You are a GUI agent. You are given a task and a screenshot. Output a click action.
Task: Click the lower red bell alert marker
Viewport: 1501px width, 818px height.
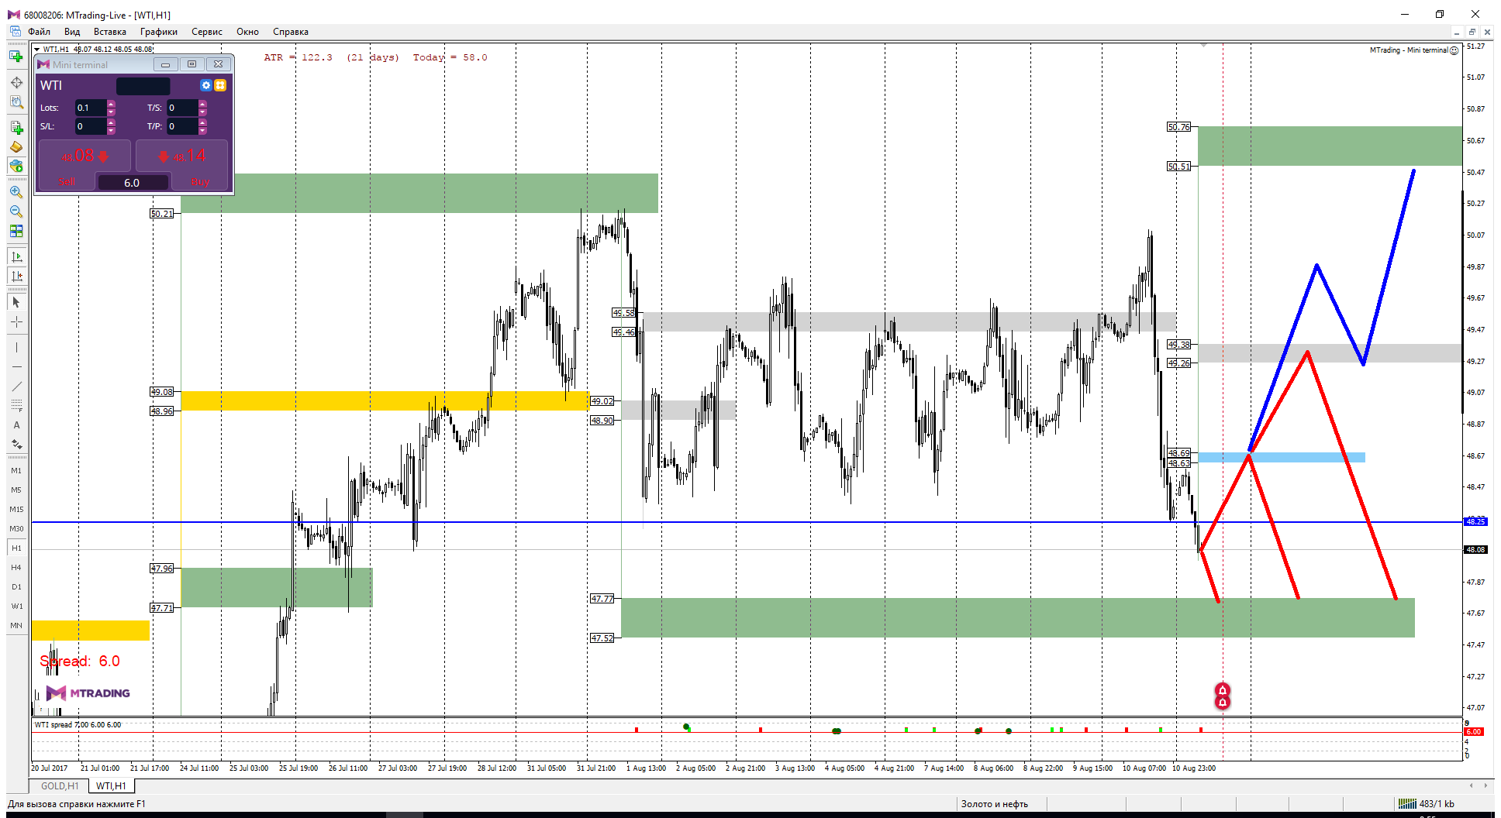tap(1223, 703)
